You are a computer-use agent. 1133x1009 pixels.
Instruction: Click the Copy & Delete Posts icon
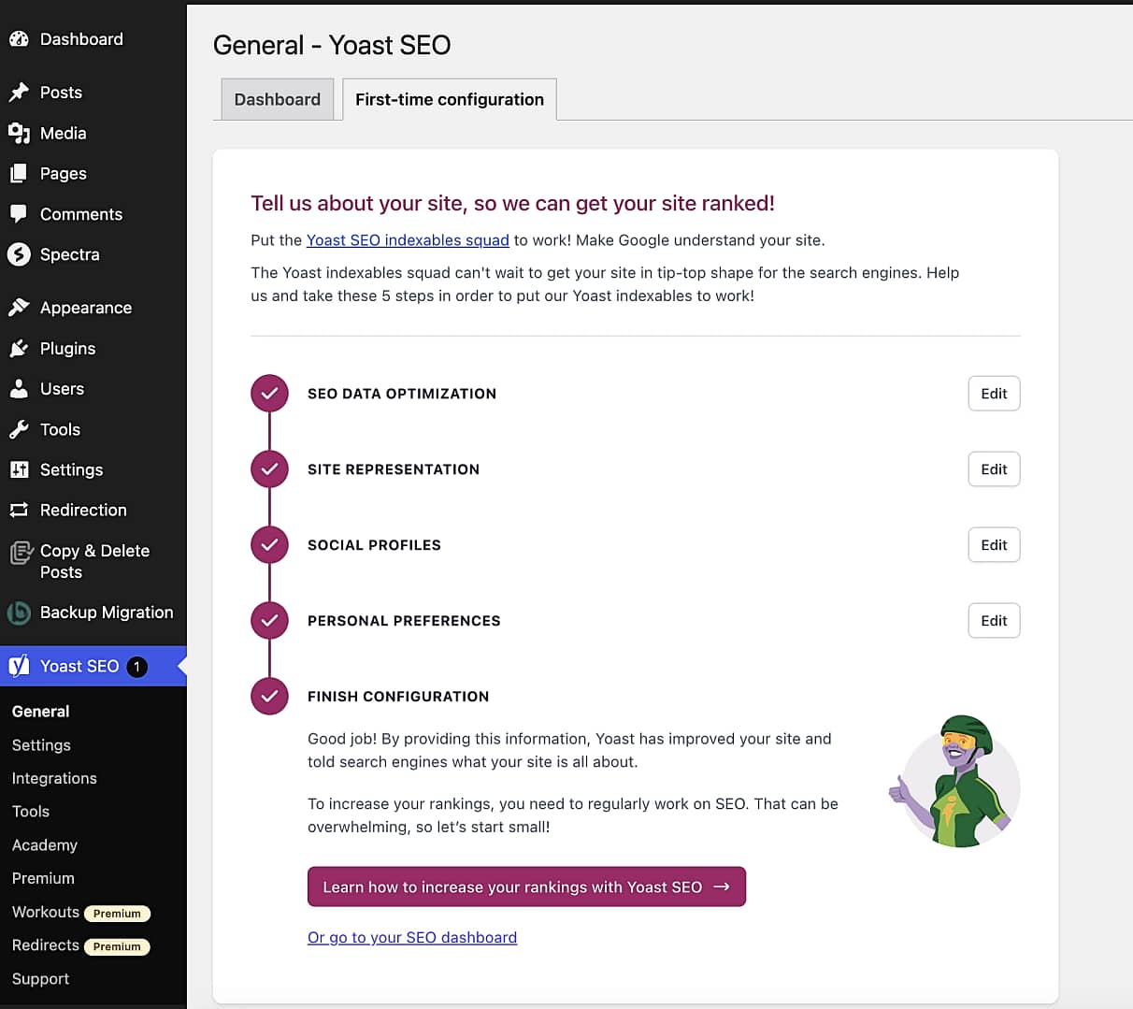point(21,553)
